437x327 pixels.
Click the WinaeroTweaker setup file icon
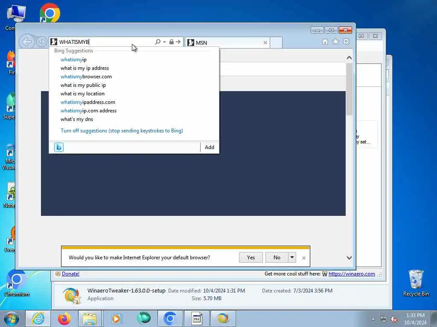(x=72, y=295)
